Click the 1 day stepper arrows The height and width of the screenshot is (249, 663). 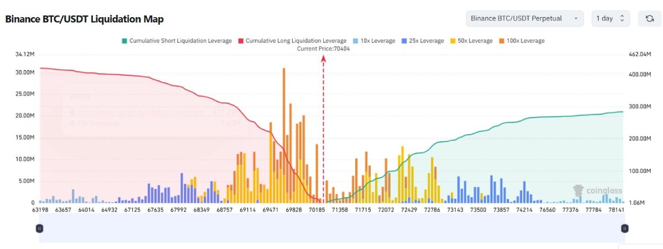click(622, 18)
